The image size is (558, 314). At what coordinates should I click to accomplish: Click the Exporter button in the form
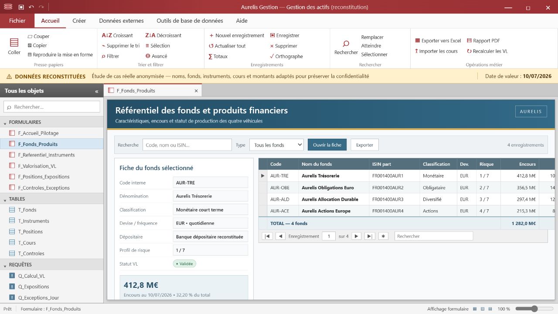pos(365,145)
